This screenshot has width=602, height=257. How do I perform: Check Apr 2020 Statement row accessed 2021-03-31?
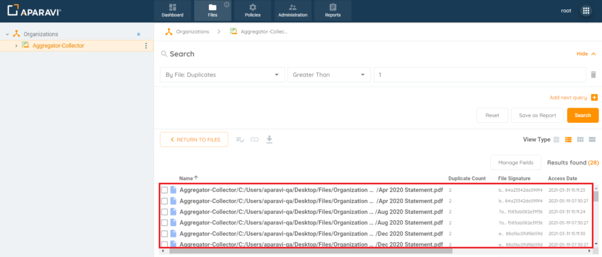click(165, 190)
